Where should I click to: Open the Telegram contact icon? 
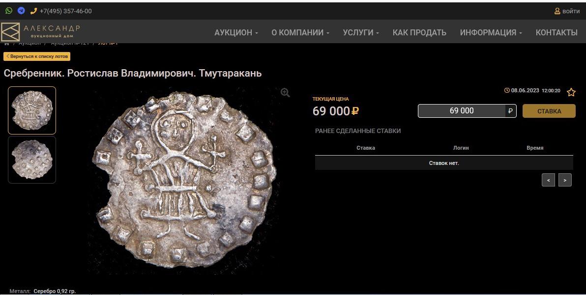(21, 11)
